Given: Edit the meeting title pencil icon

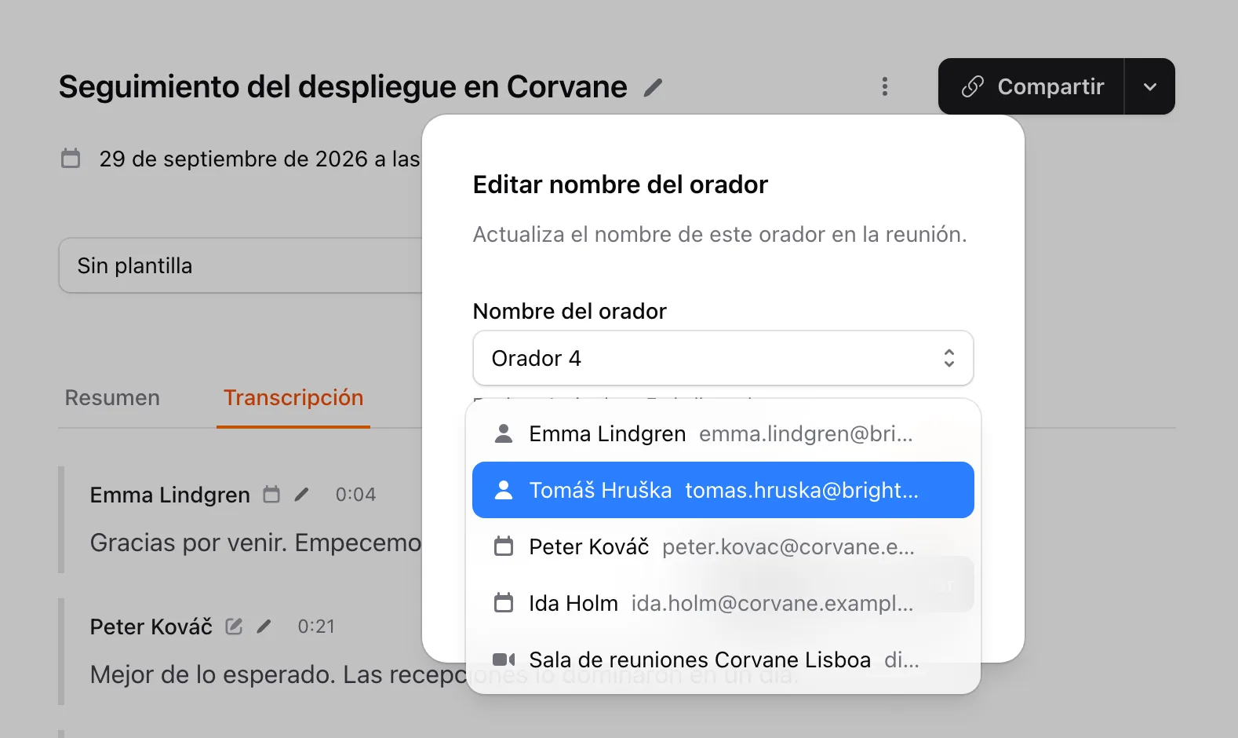Looking at the screenshot, I should click(x=653, y=87).
